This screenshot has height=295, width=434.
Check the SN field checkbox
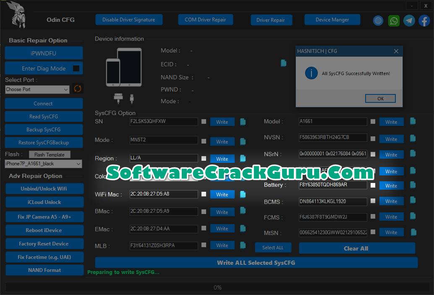[204, 122]
